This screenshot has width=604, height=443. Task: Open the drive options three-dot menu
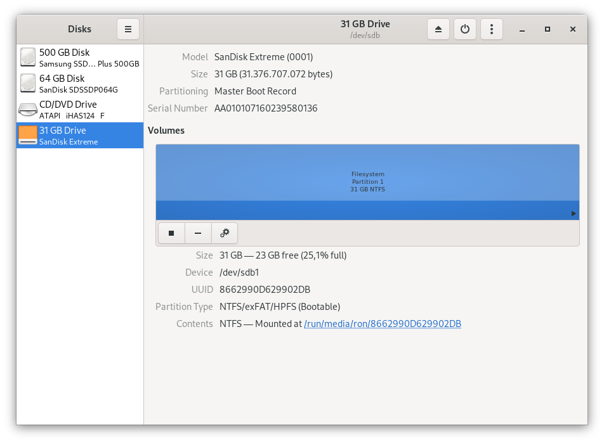coord(492,29)
